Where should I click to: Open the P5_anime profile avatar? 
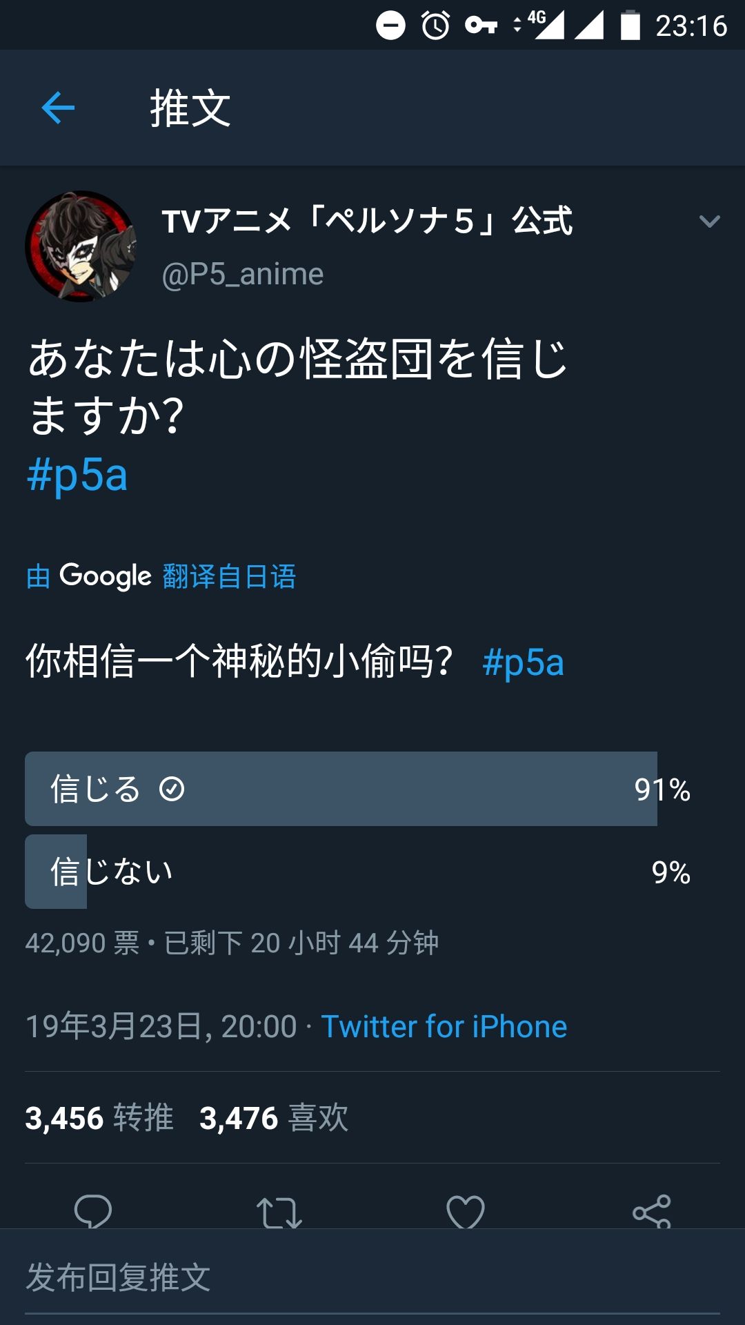tap(81, 246)
